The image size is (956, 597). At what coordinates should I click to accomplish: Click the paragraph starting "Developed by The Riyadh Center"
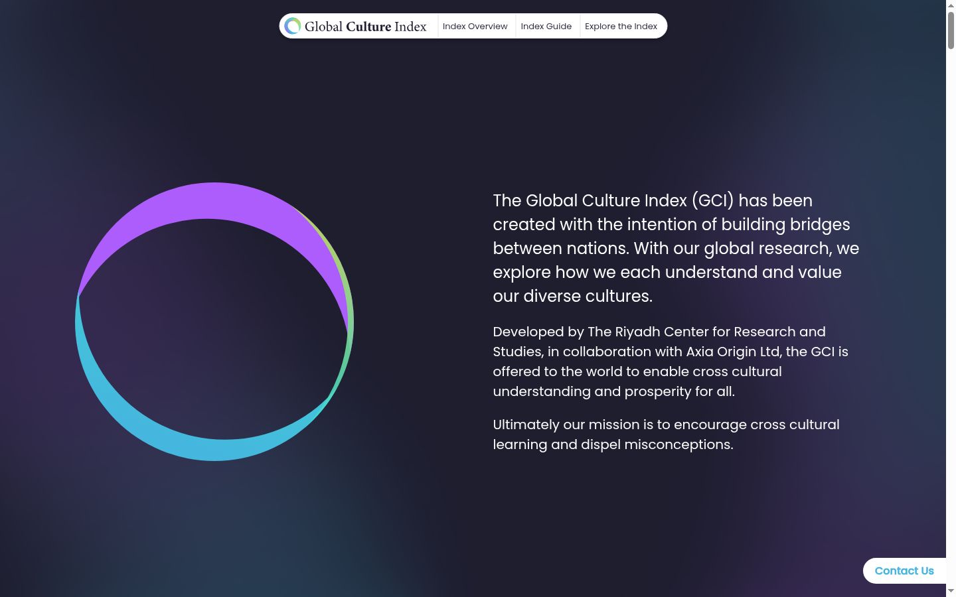[671, 362]
